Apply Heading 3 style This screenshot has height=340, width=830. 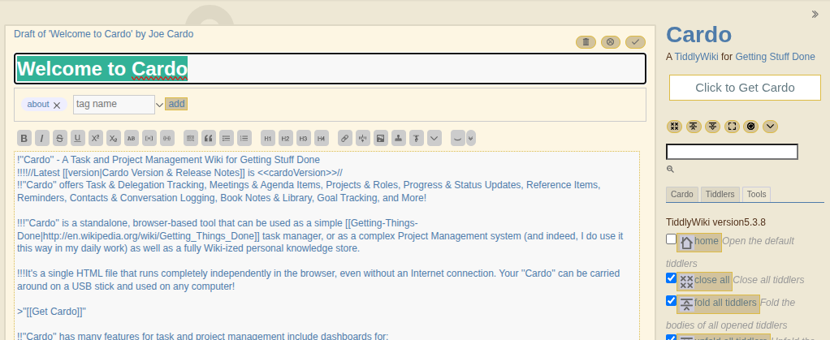[x=303, y=139]
